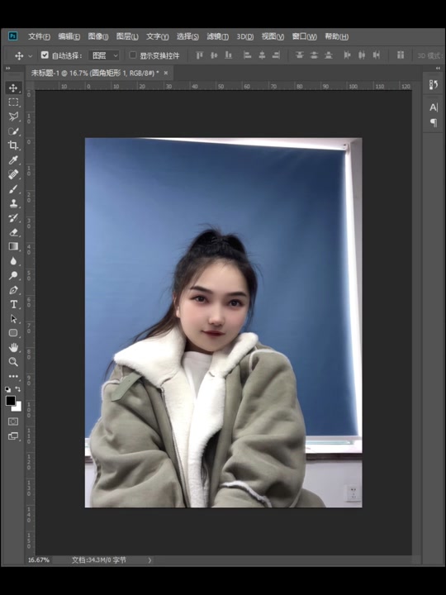Select the Eyedropper tool
This screenshot has width=446, height=595.
(x=13, y=159)
